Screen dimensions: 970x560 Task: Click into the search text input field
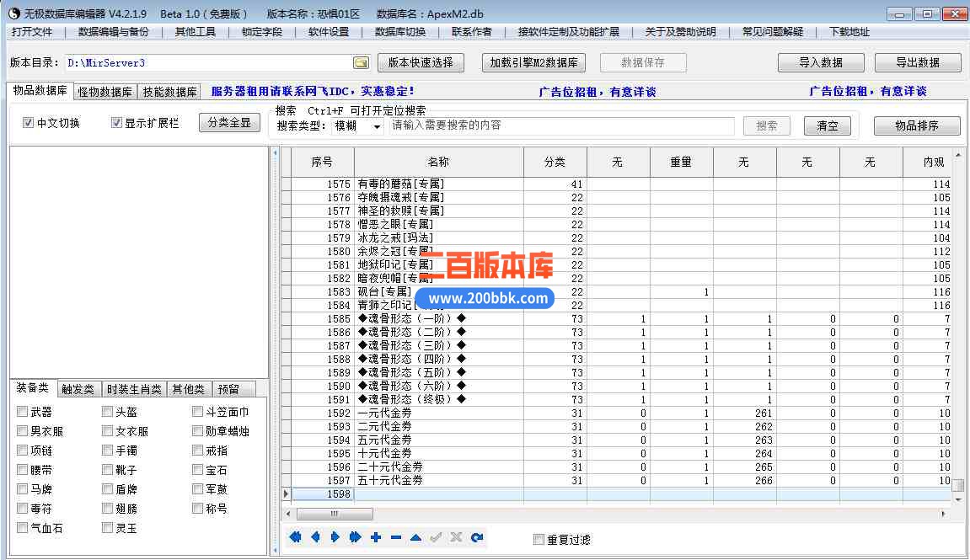[x=561, y=125]
